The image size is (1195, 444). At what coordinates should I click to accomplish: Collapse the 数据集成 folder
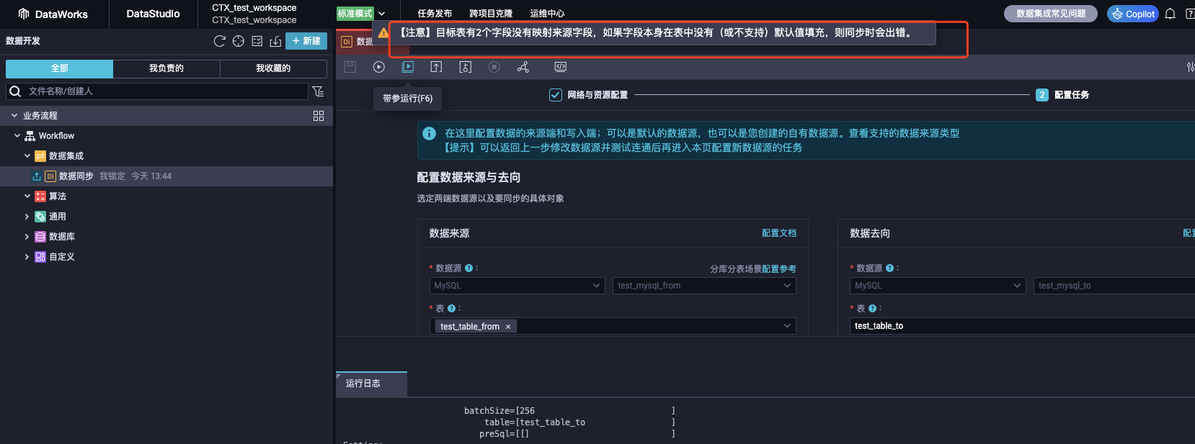[27, 156]
